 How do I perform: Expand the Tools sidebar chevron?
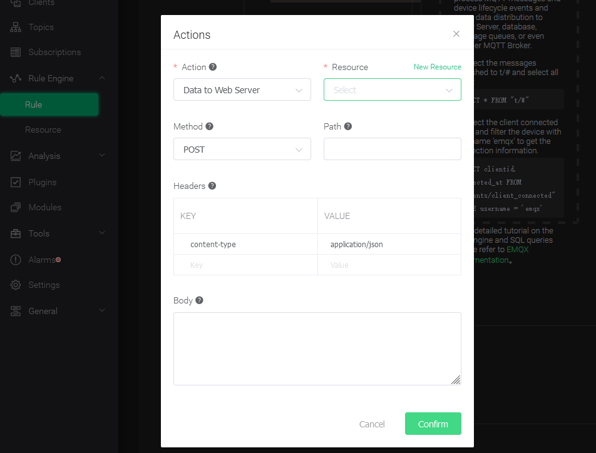102,233
